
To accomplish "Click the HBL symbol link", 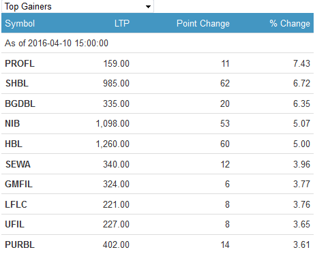I will (x=14, y=144).
